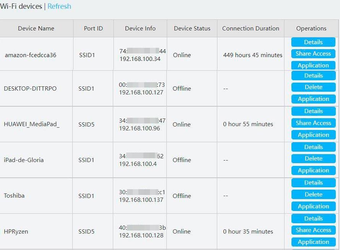Delete the Toshiba device
This screenshot has height=250, width=340.
[x=314, y=194]
